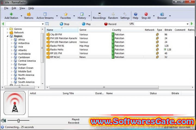Sort stations by Name column header
This screenshot has height=130, width=196.
(62, 30)
